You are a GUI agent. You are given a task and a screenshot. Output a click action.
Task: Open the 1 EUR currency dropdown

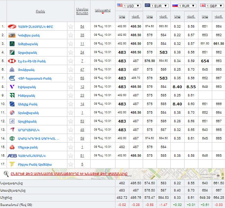tap(159, 6)
